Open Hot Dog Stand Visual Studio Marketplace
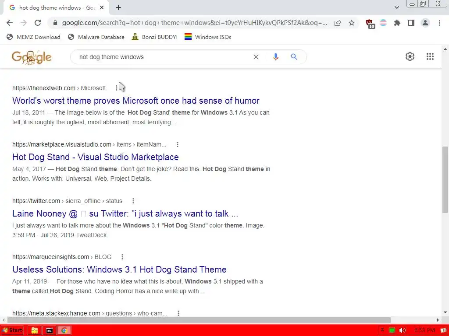This screenshot has height=336, width=449. point(96,157)
